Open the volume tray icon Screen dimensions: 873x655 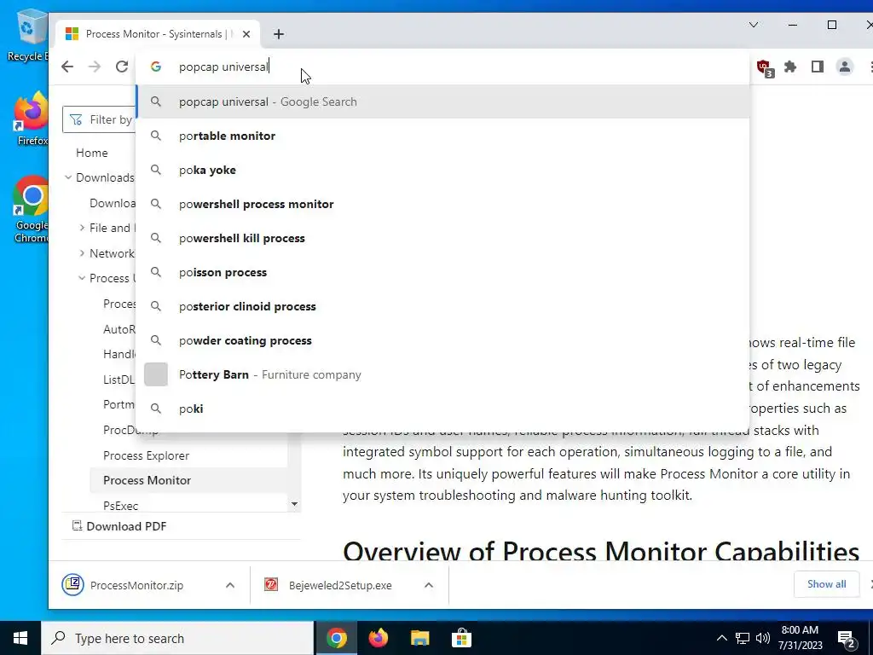(x=763, y=638)
